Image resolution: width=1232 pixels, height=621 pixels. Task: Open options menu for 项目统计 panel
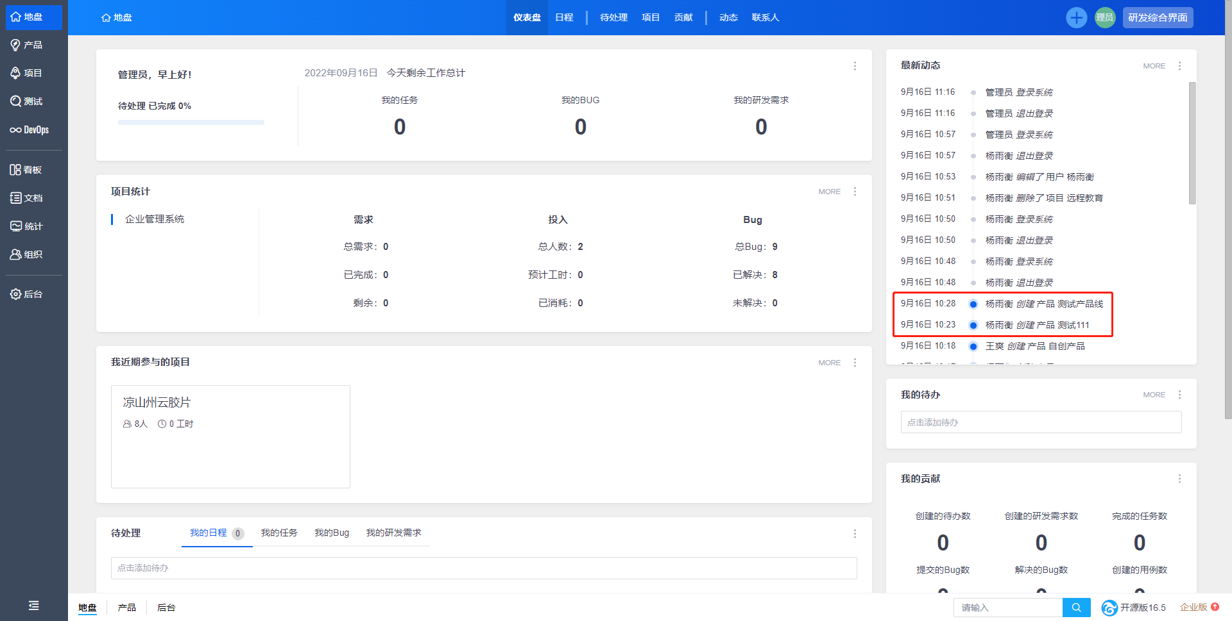(x=855, y=192)
